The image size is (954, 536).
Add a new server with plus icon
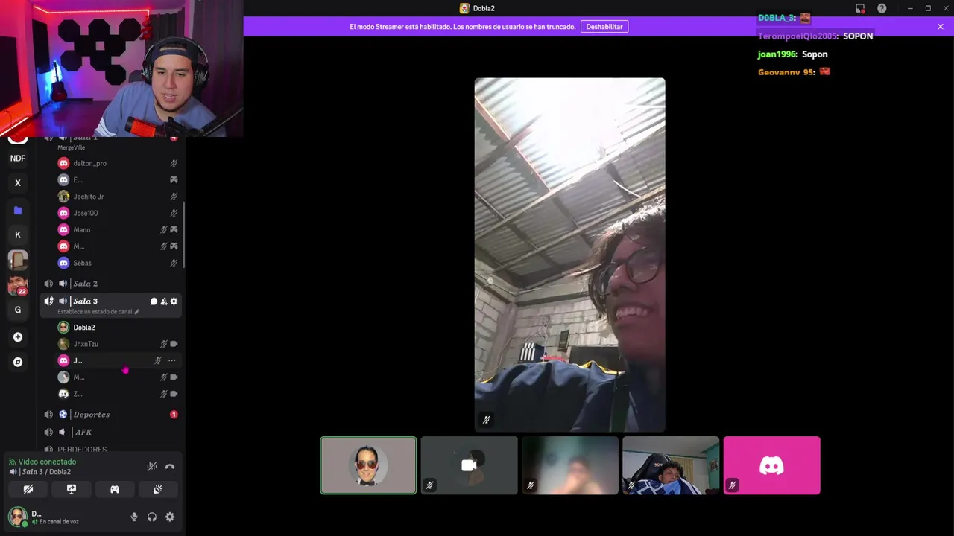[x=18, y=337]
